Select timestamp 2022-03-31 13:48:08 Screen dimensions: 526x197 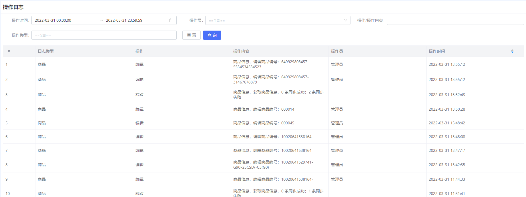click(447, 137)
